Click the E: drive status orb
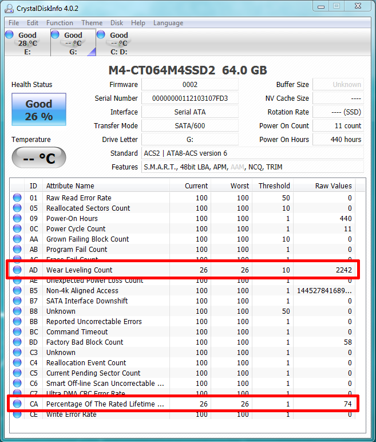The image size is (376, 442). (x=9, y=34)
